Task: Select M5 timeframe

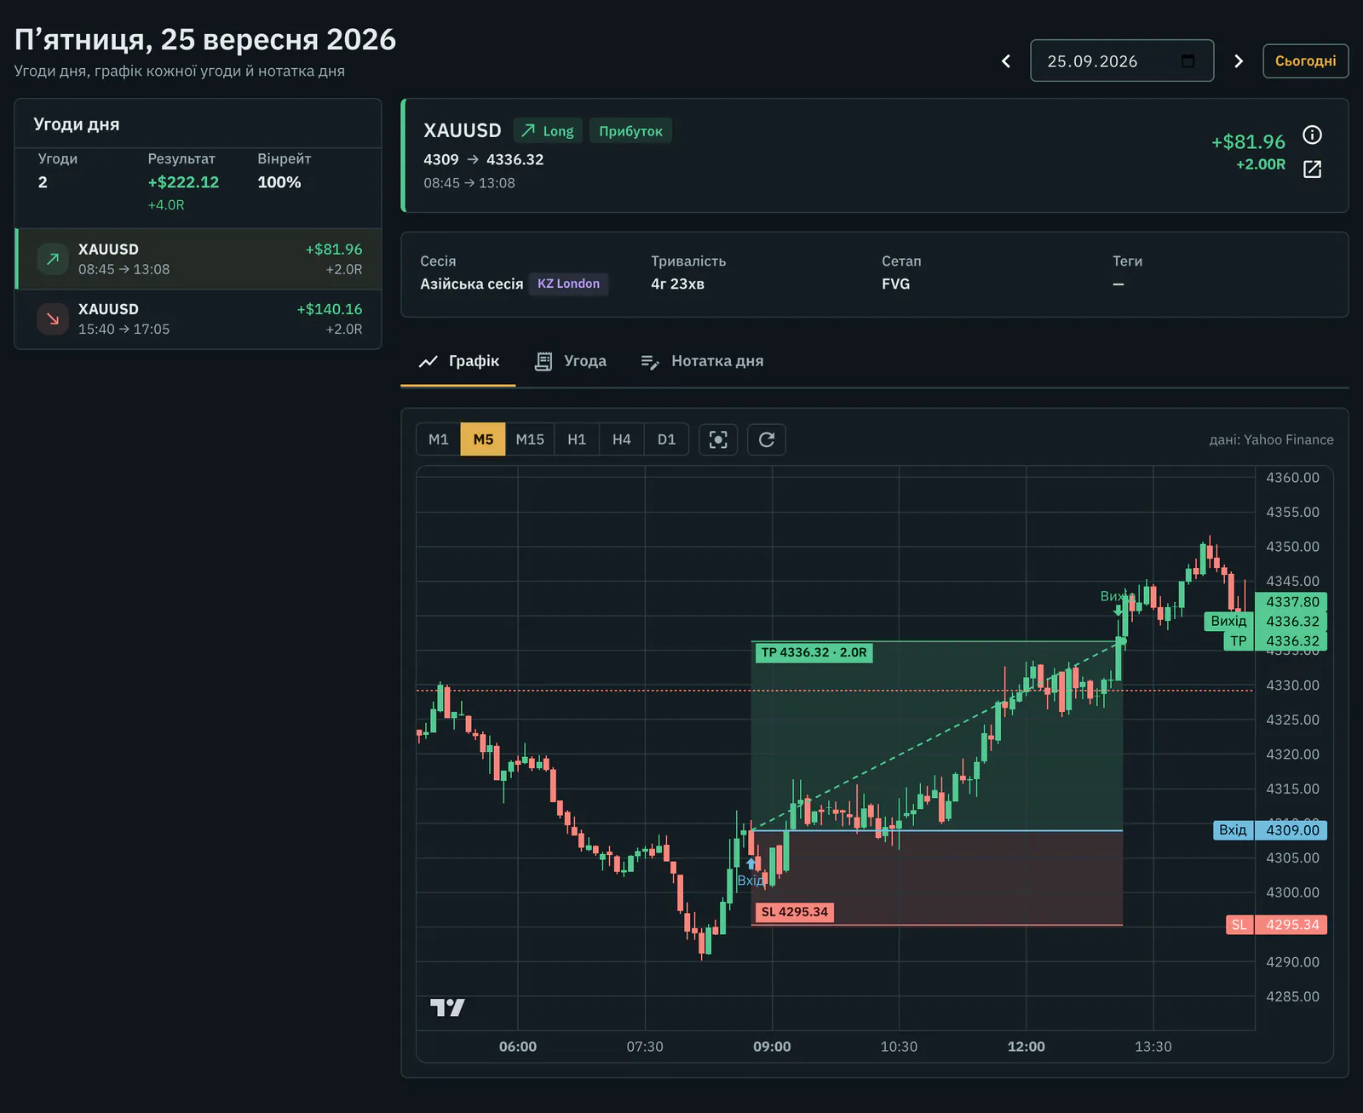Action: point(483,439)
